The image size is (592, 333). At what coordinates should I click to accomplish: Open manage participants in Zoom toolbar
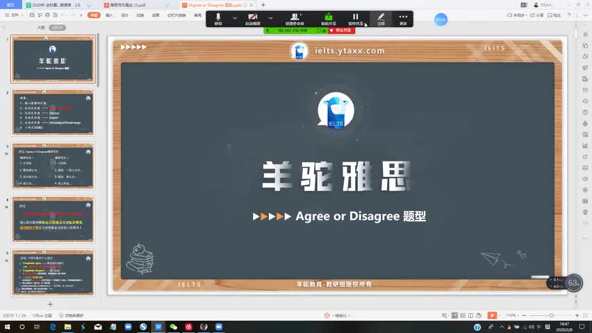(x=295, y=19)
